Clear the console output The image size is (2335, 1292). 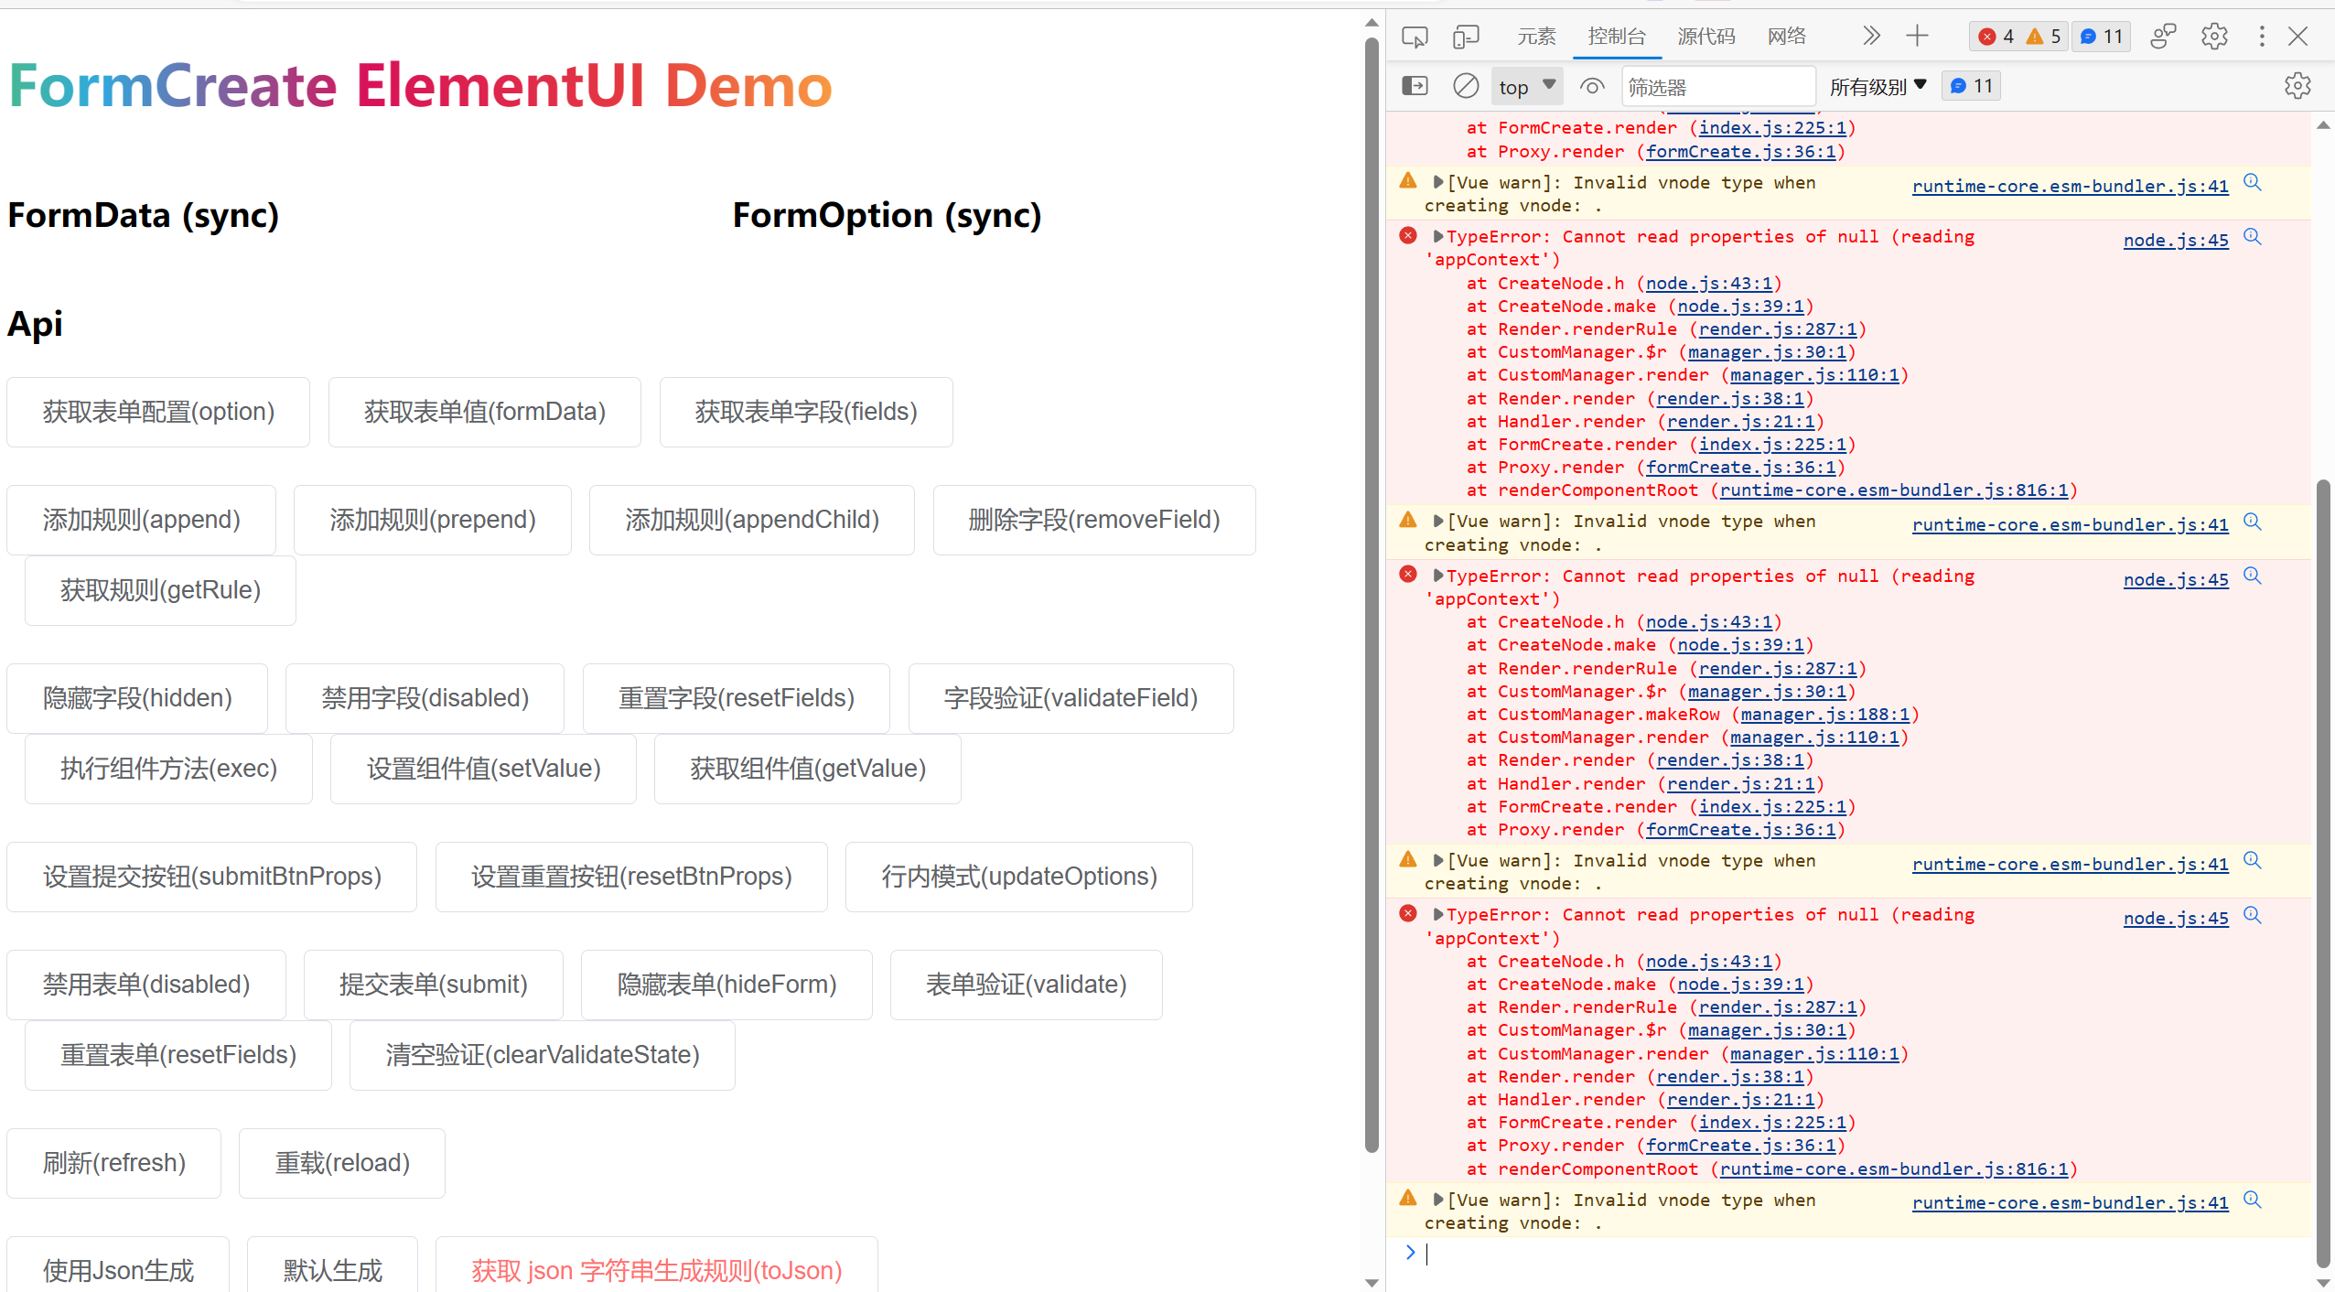click(x=1465, y=85)
